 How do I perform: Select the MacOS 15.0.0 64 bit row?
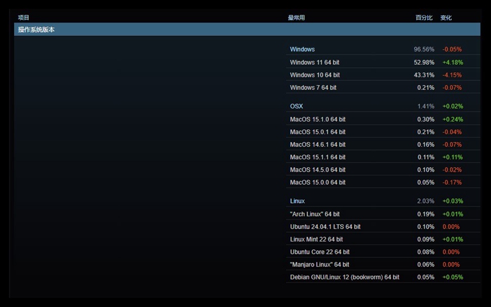[x=383, y=182]
